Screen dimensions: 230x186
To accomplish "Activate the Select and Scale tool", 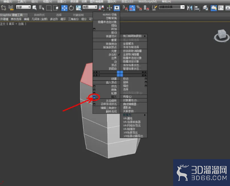I will coord(78,8).
